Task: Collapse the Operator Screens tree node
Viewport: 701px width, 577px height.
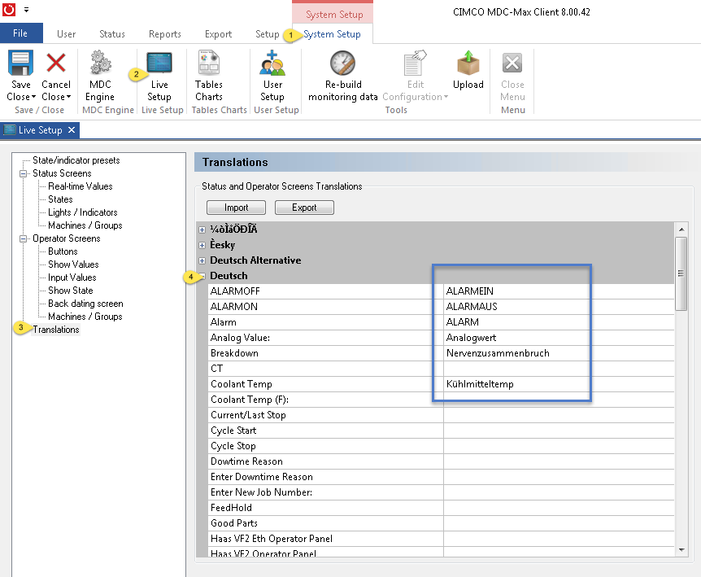Action: click(24, 238)
